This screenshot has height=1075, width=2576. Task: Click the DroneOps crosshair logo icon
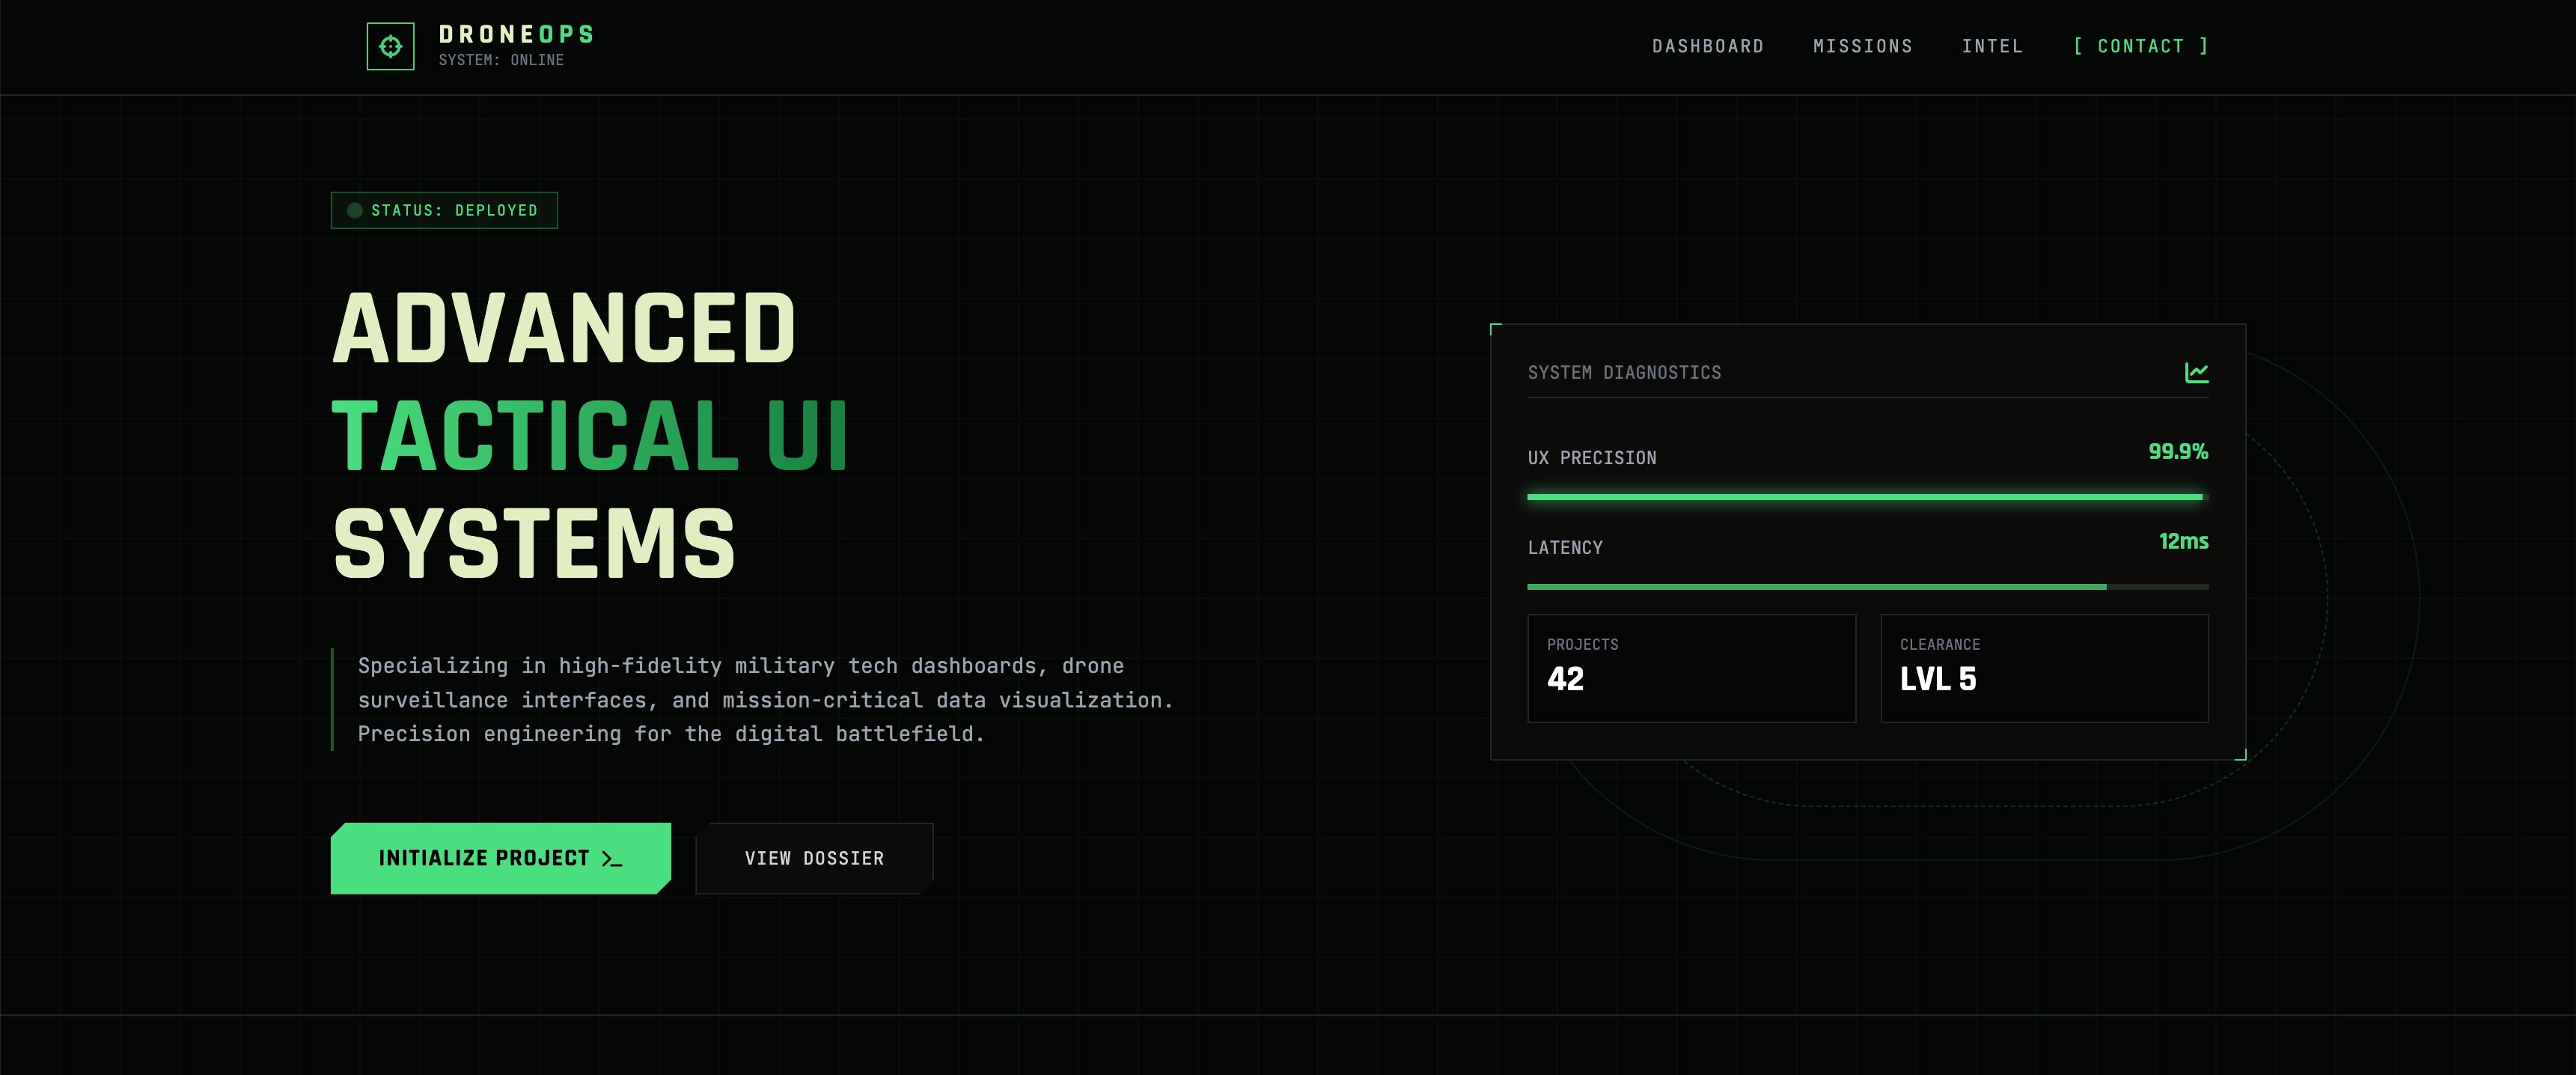point(390,46)
